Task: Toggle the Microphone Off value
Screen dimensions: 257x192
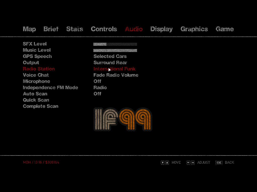Action: pyautogui.click(x=97, y=81)
